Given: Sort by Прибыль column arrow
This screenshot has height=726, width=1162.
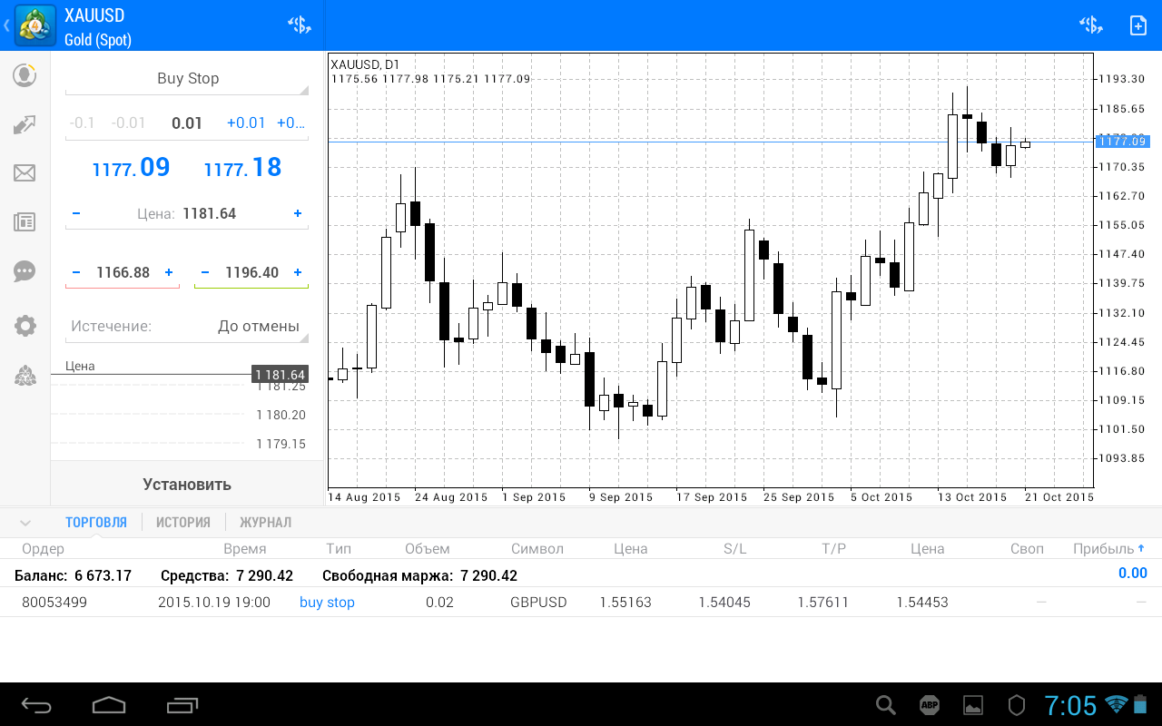Looking at the screenshot, I should click(x=1141, y=548).
